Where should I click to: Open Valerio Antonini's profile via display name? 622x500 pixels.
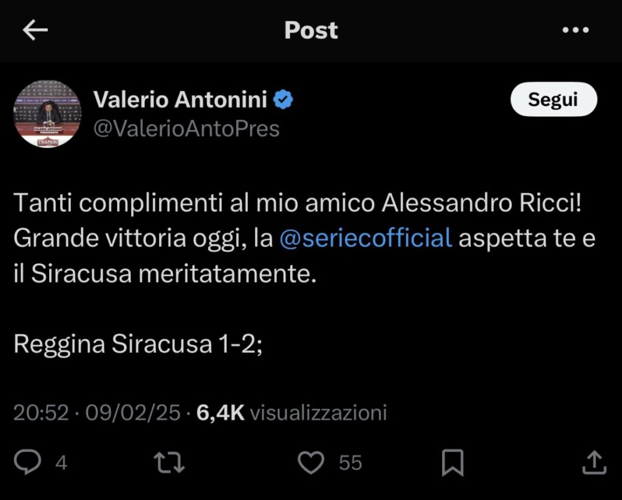(x=180, y=100)
